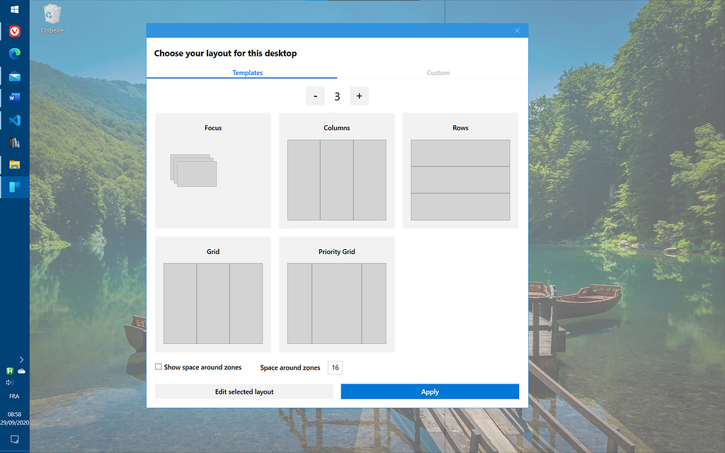This screenshot has height=453, width=725.
Task: Open the Mail app from the taskbar
Action: 14,75
